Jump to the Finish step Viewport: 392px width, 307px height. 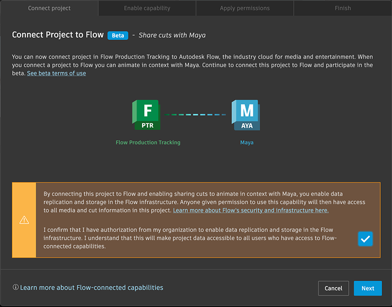click(x=343, y=8)
